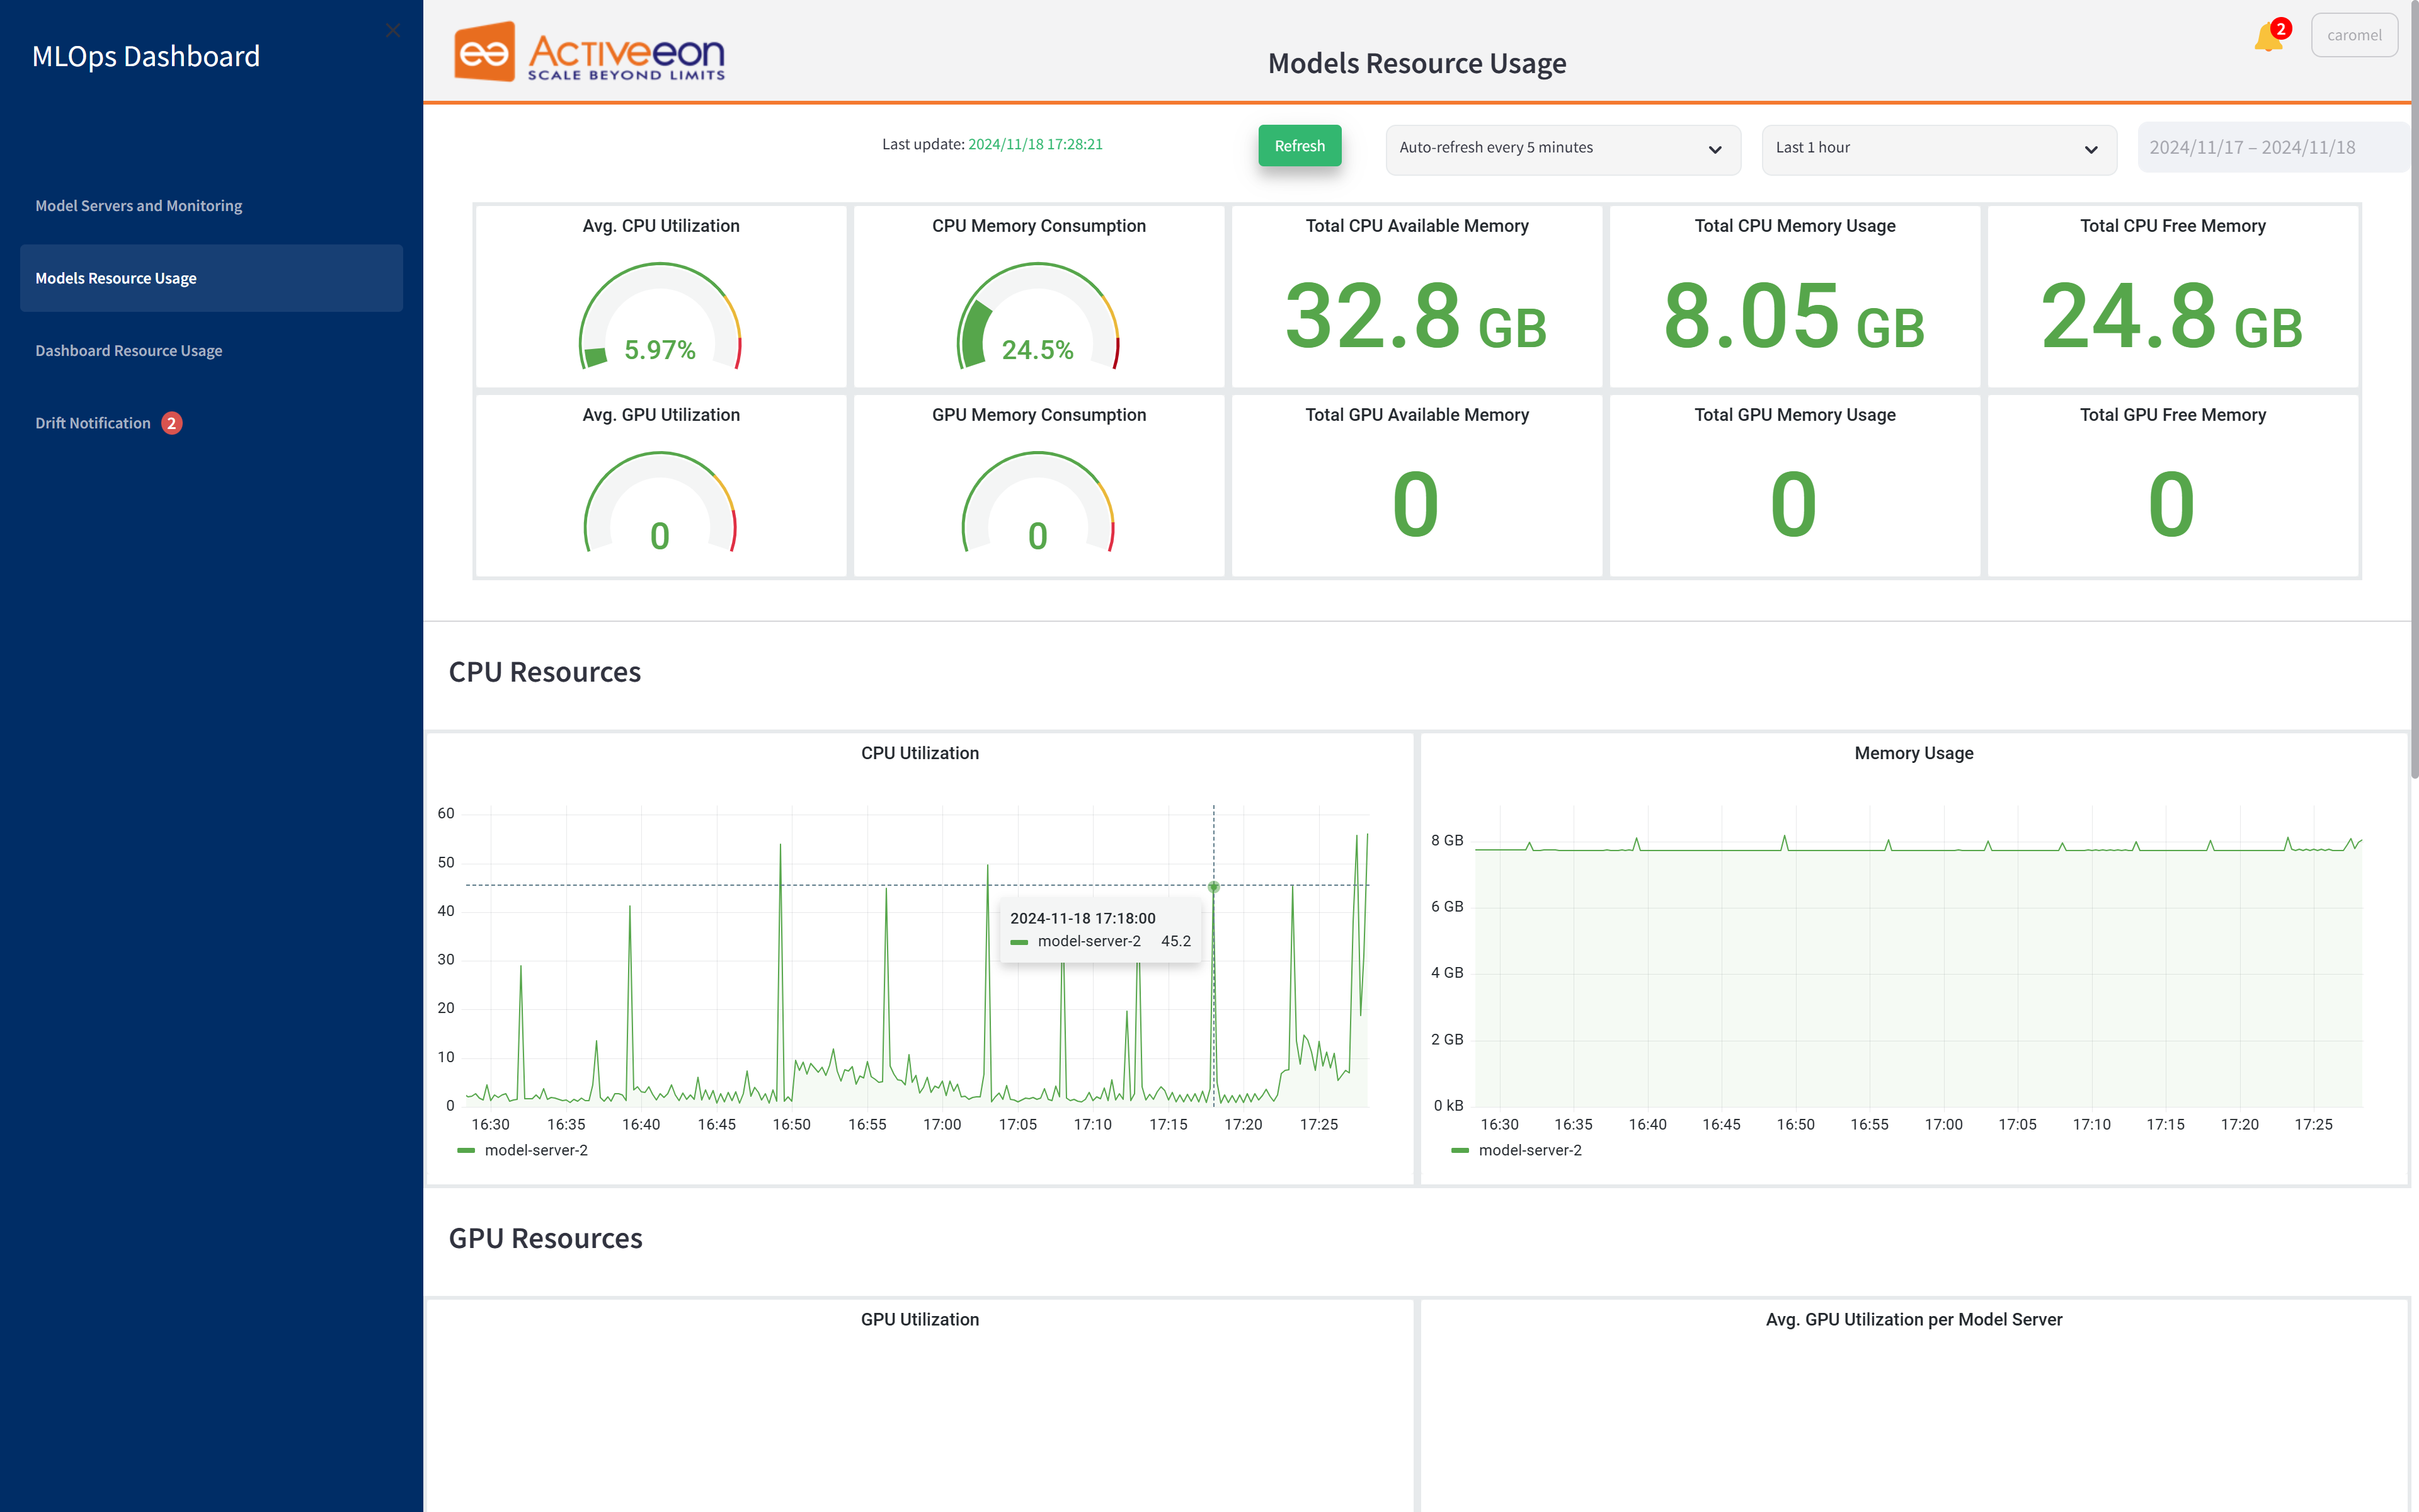Click the 32.8 GB available memory value

[1415, 317]
